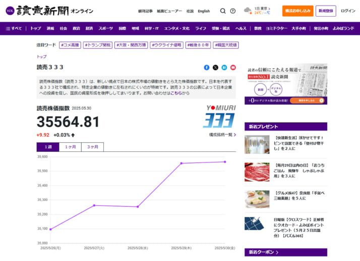The width and height of the screenshot is (360, 261).
Task: Open 日曜版【クロスワード】 article title
Action: [298, 227]
